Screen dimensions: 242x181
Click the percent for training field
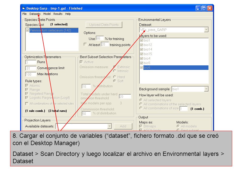coord(100,38)
